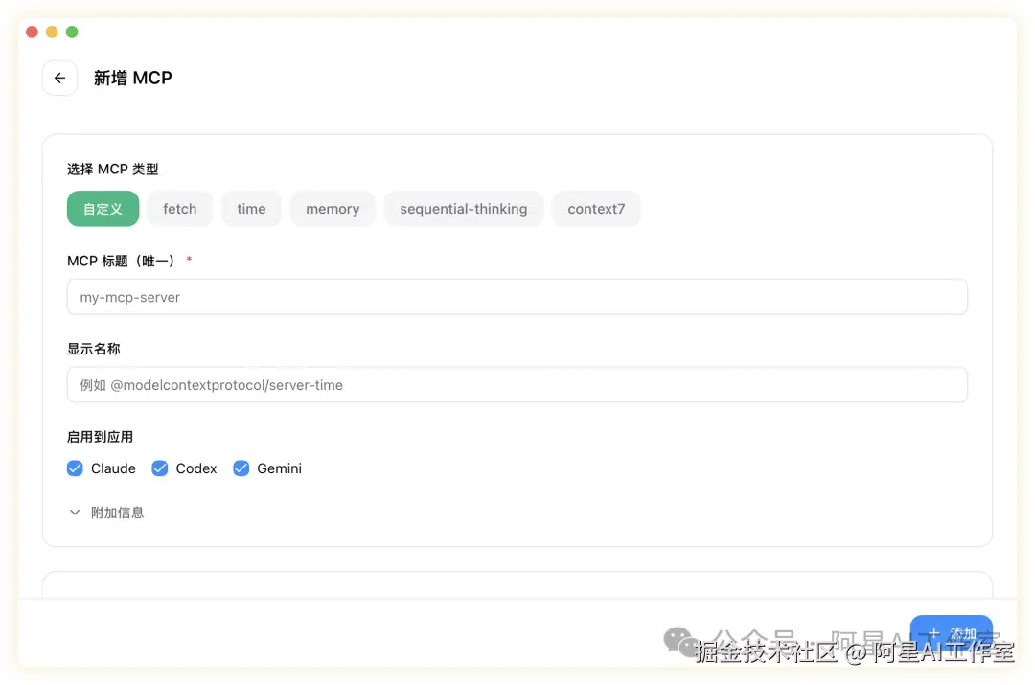1035x685 pixels.
Task: Click the 新增 MCP page title
Action: click(x=132, y=78)
